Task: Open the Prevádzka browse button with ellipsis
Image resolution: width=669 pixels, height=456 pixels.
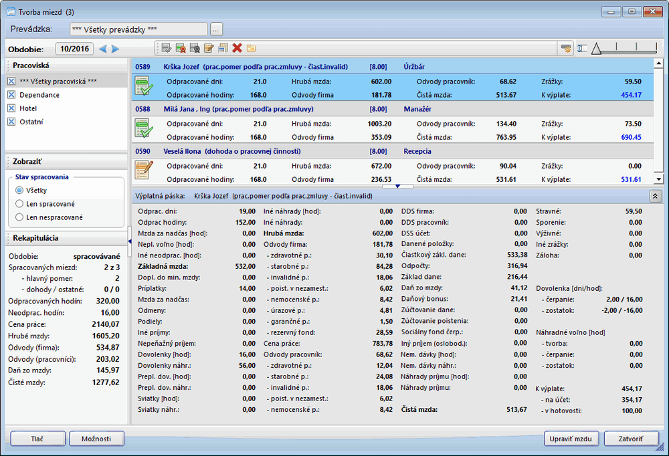Action: 215,29
